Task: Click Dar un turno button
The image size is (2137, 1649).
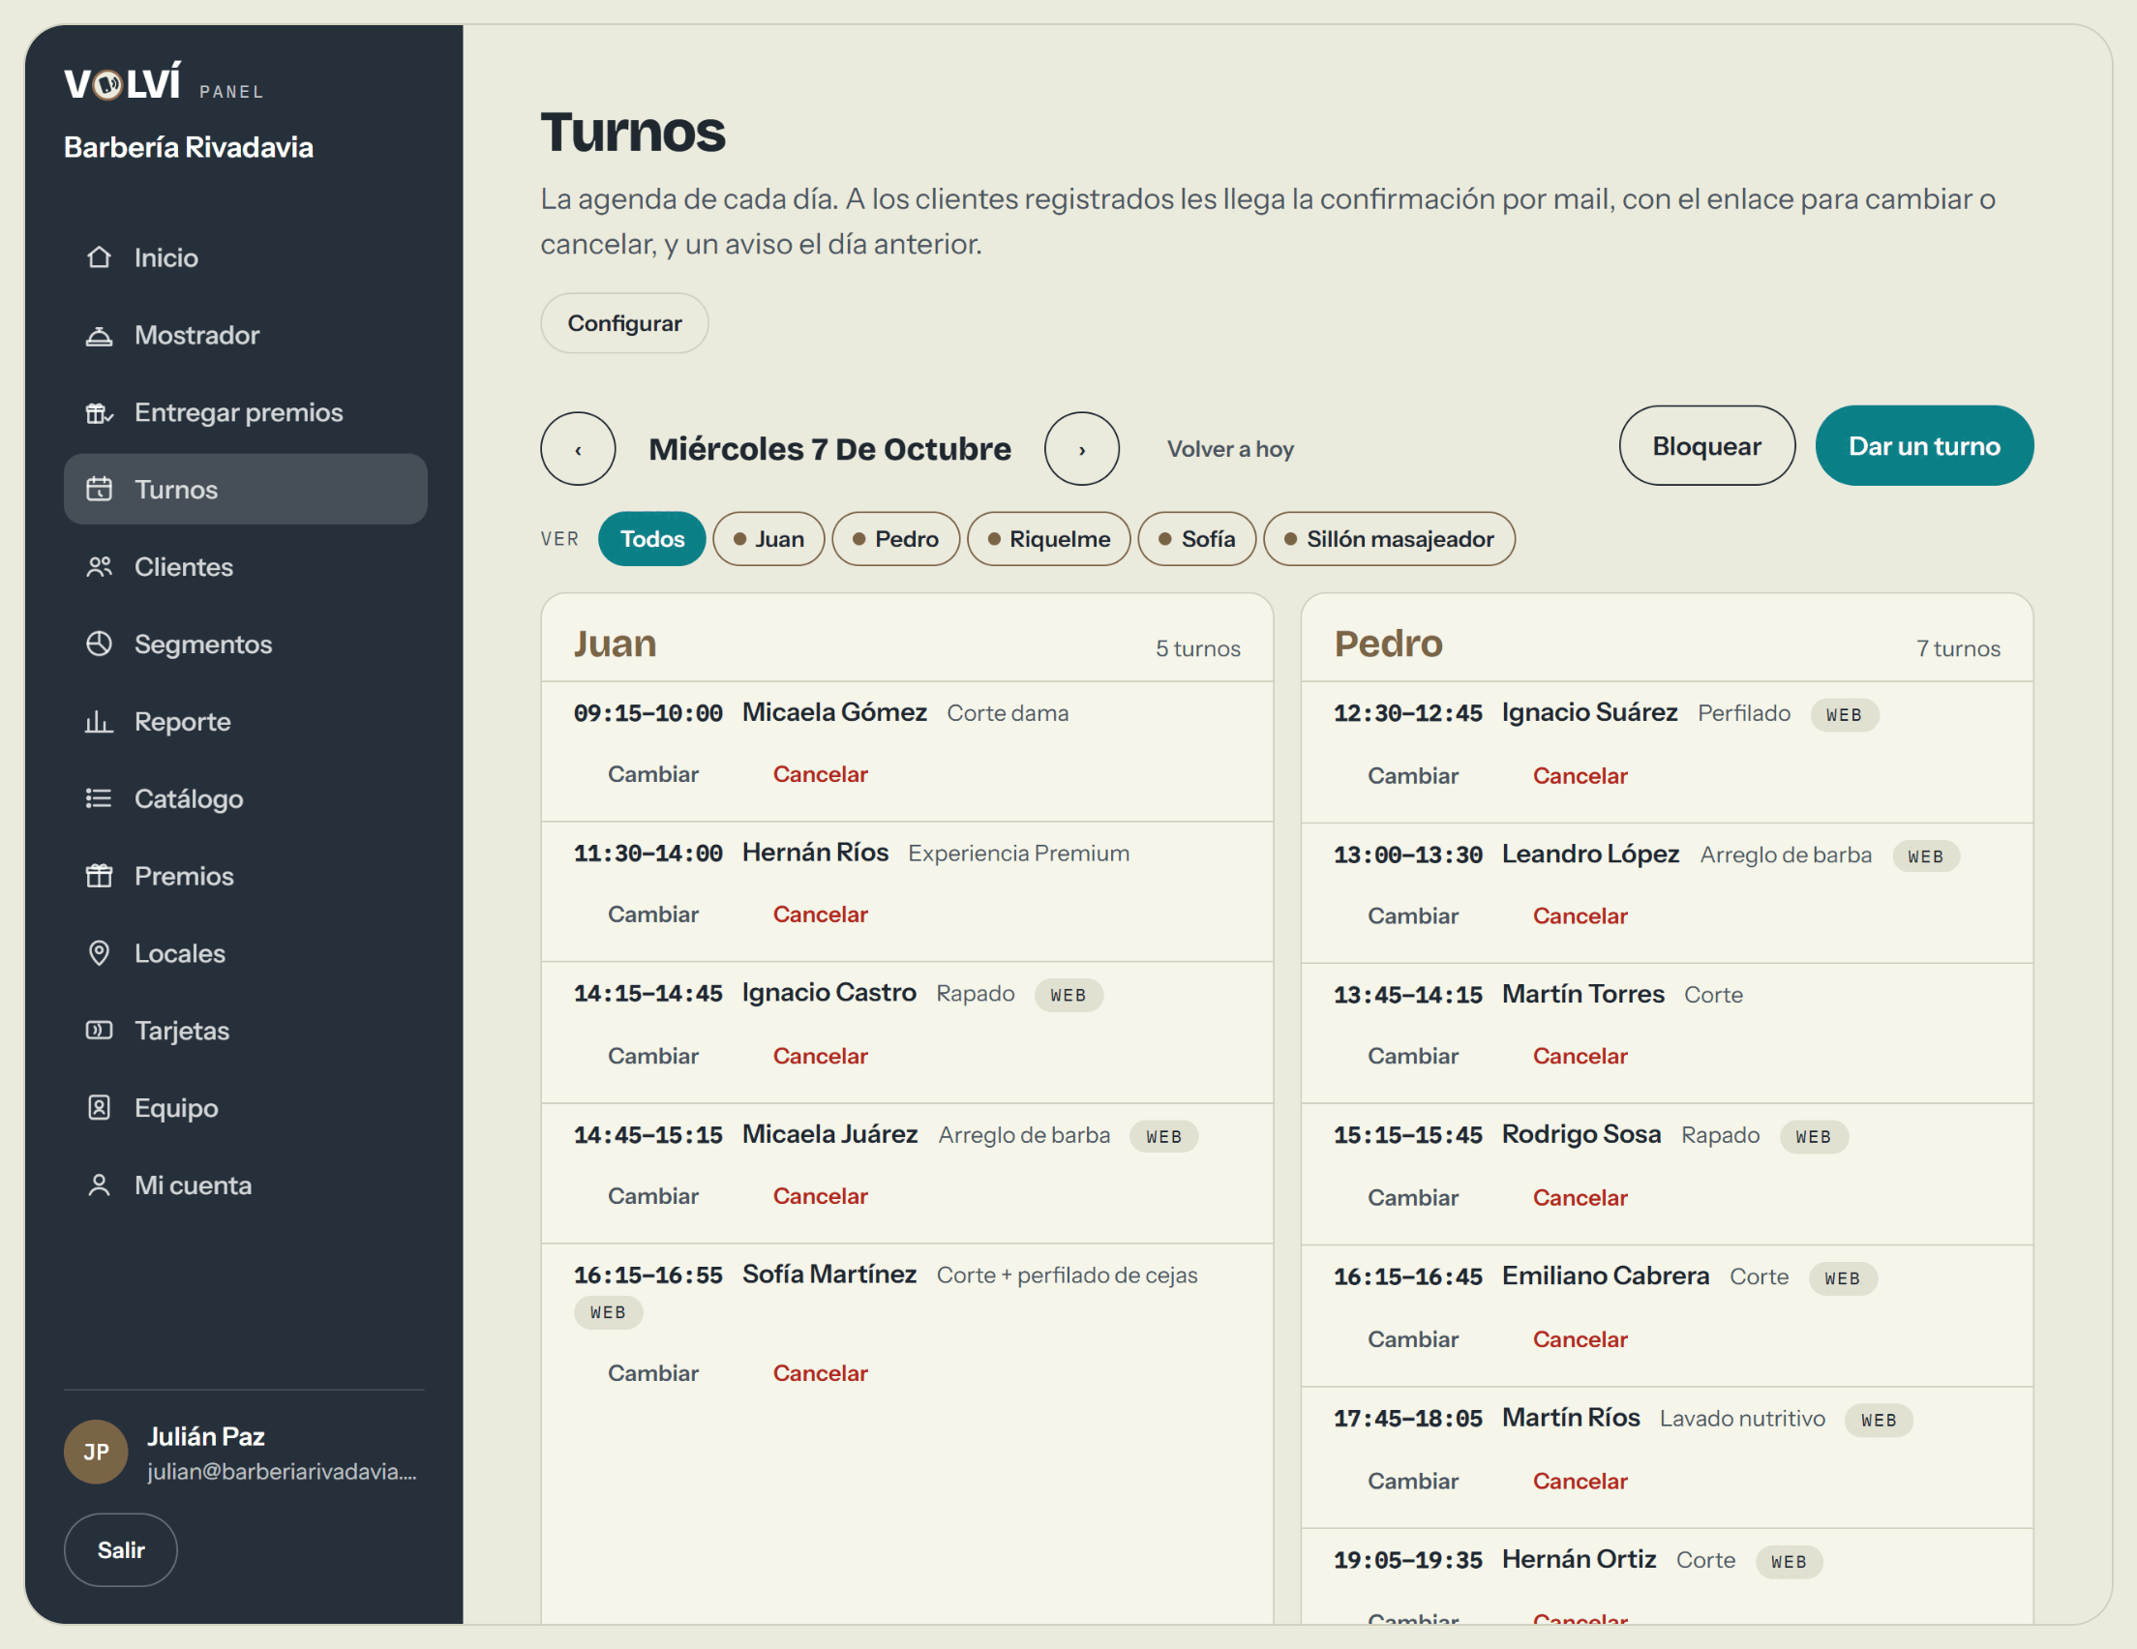Action: [x=1925, y=446]
